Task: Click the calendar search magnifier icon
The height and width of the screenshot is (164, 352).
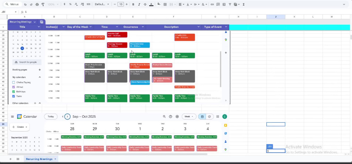Action: pyautogui.click(x=164, y=117)
